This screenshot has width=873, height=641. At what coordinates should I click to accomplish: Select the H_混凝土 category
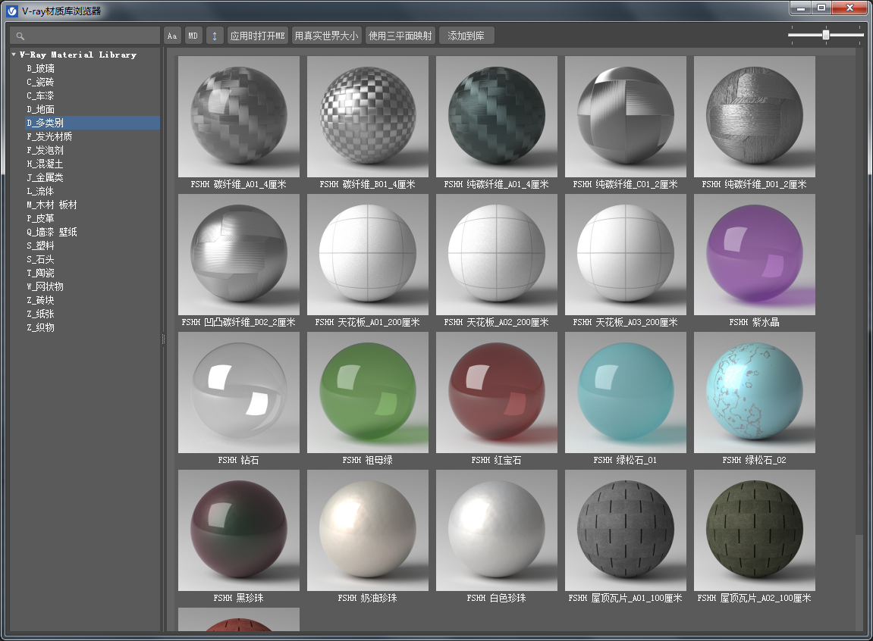tap(45, 164)
